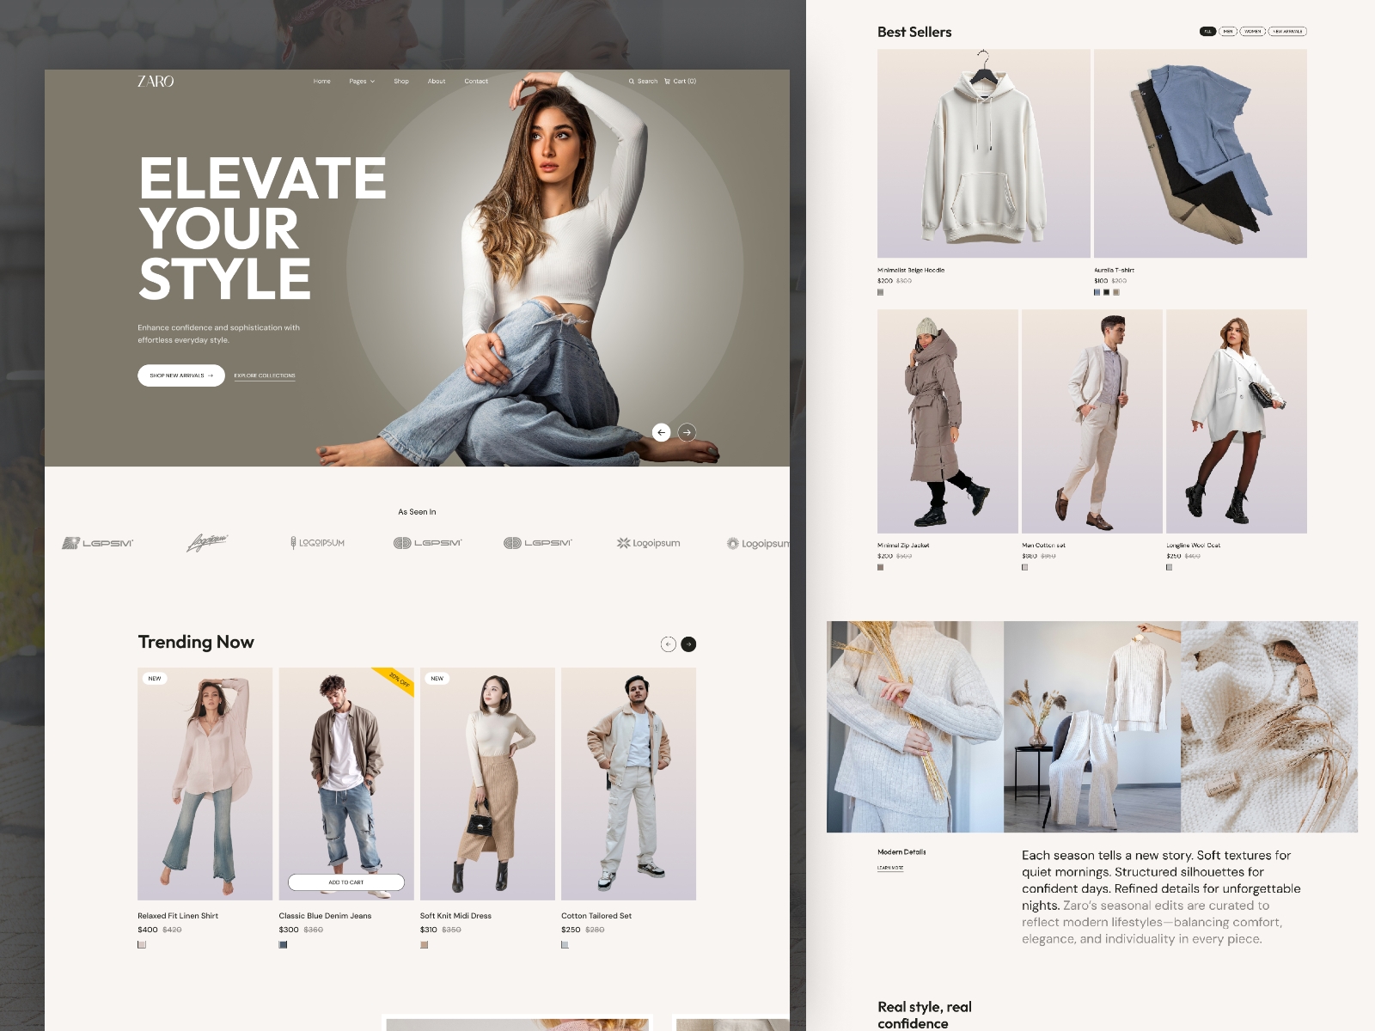1375x1031 pixels.
Task: Click Trending Now next arrow button
Action: pyautogui.click(x=688, y=644)
